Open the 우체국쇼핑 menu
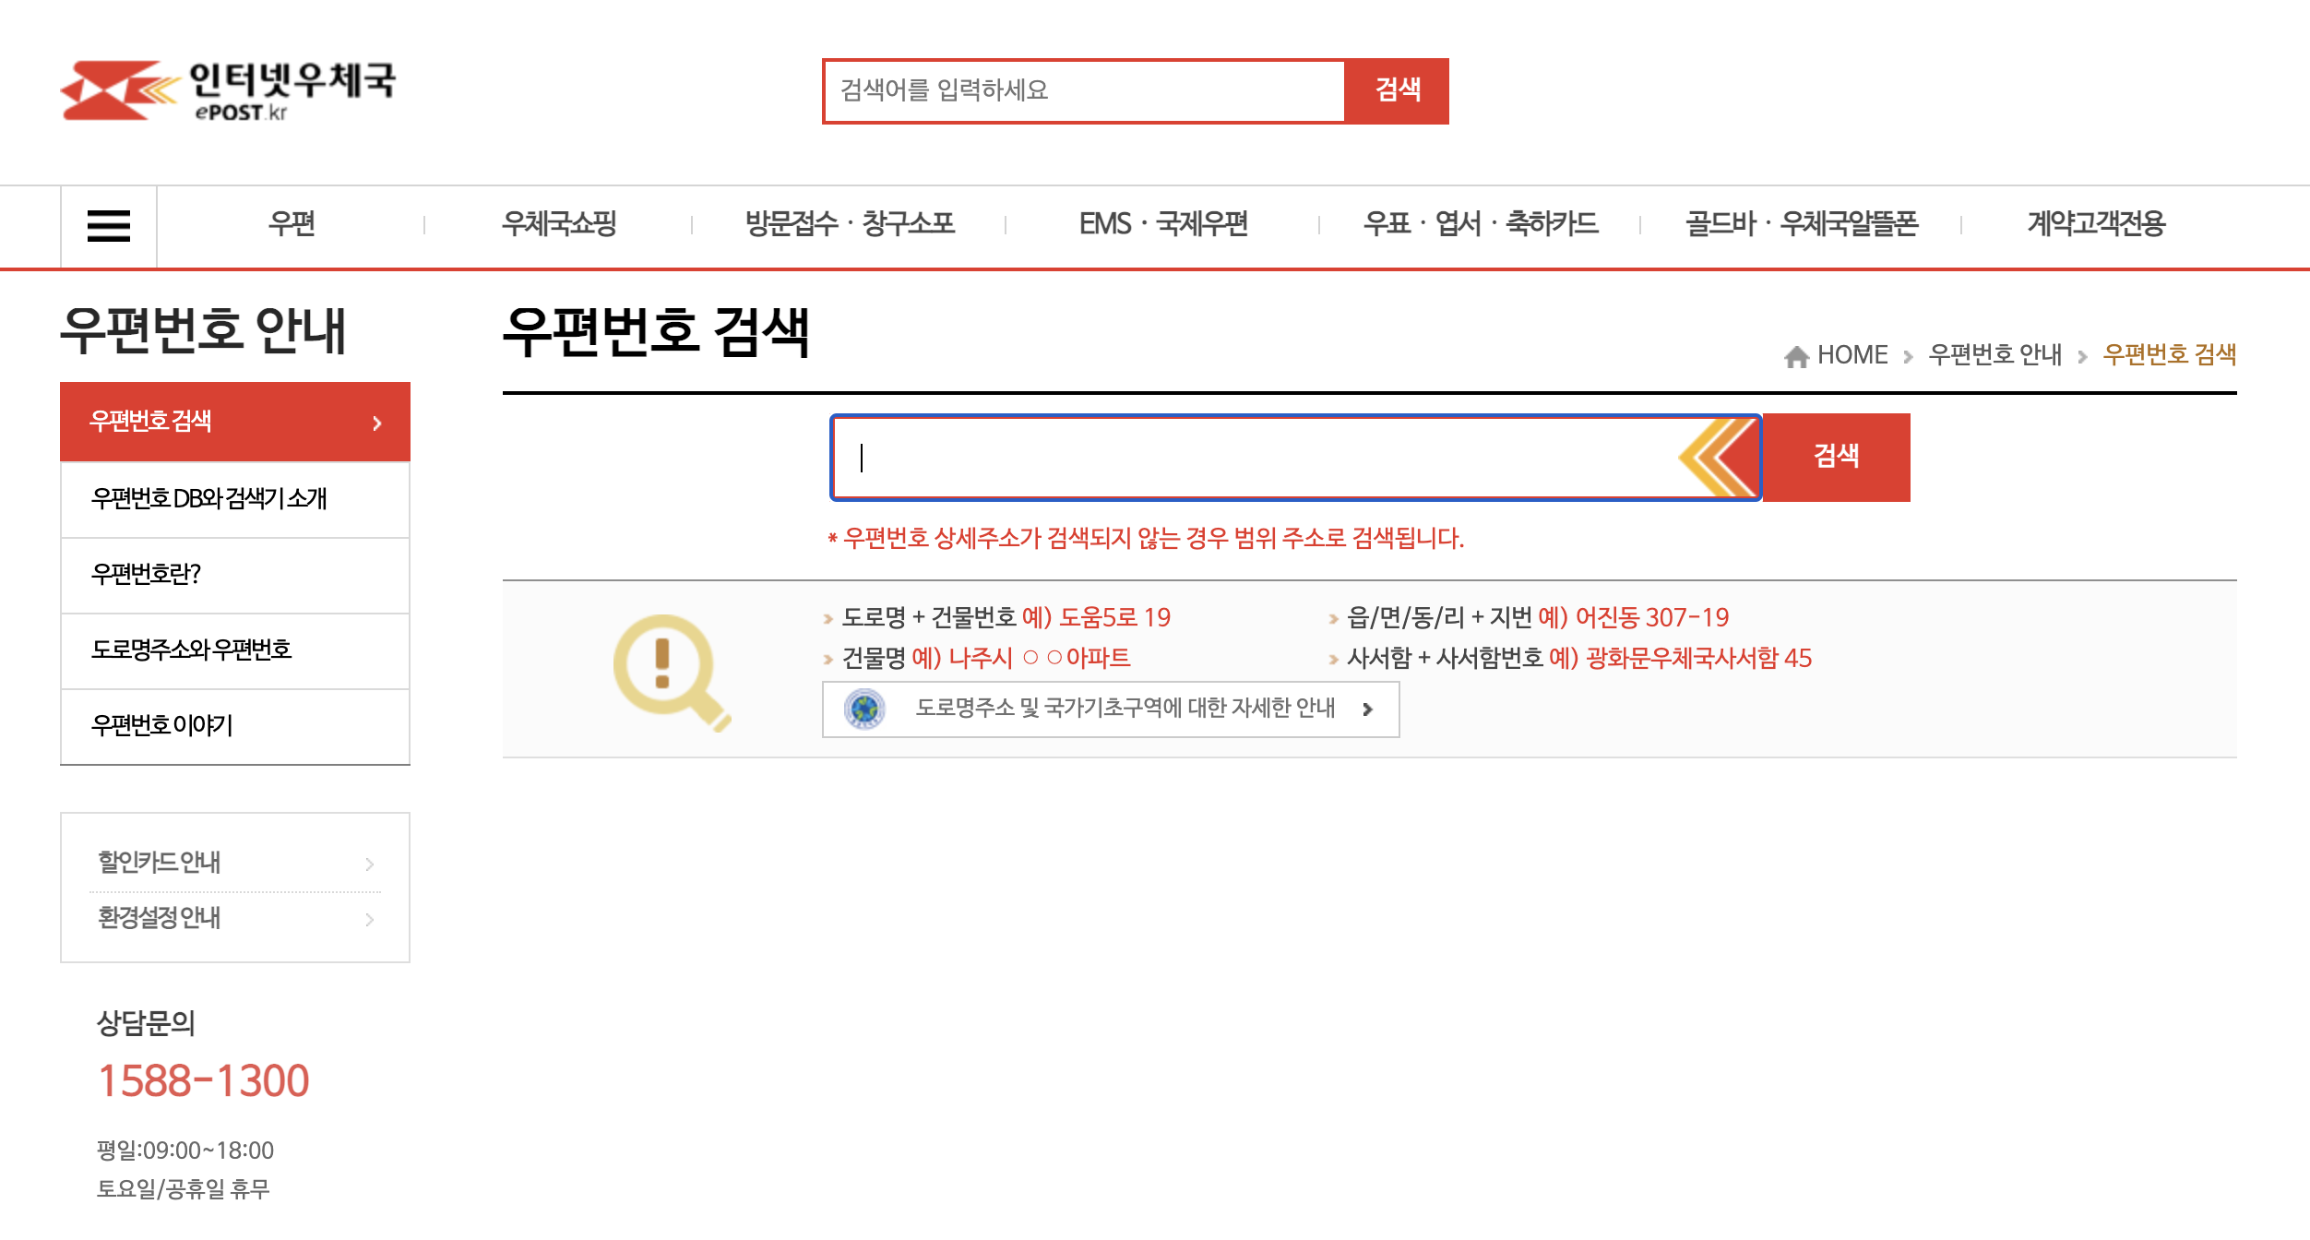Viewport: 2310px width, 1240px height. (x=559, y=224)
